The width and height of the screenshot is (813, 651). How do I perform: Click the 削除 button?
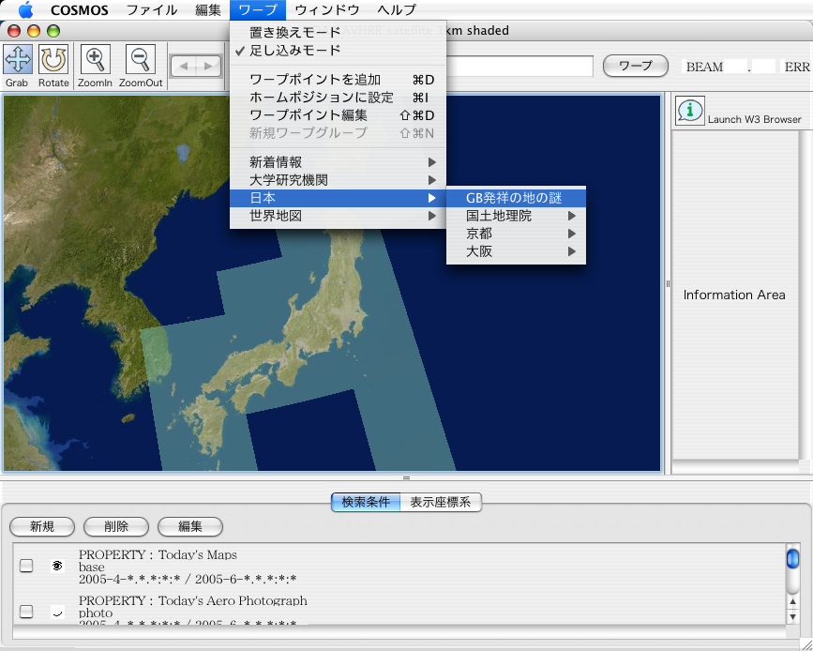tap(116, 526)
